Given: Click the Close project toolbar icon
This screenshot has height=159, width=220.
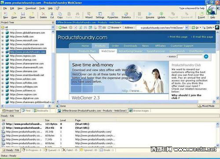Looking at the screenshot, I should click(32, 15).
